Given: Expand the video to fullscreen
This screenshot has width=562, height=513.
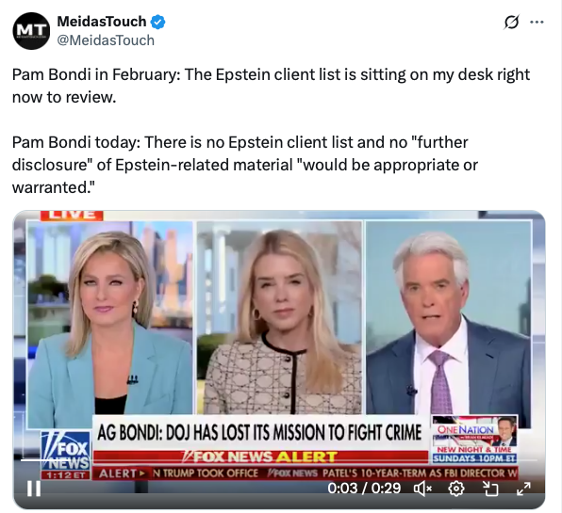Looking at the screenshot, I should (x=523, y=489).
